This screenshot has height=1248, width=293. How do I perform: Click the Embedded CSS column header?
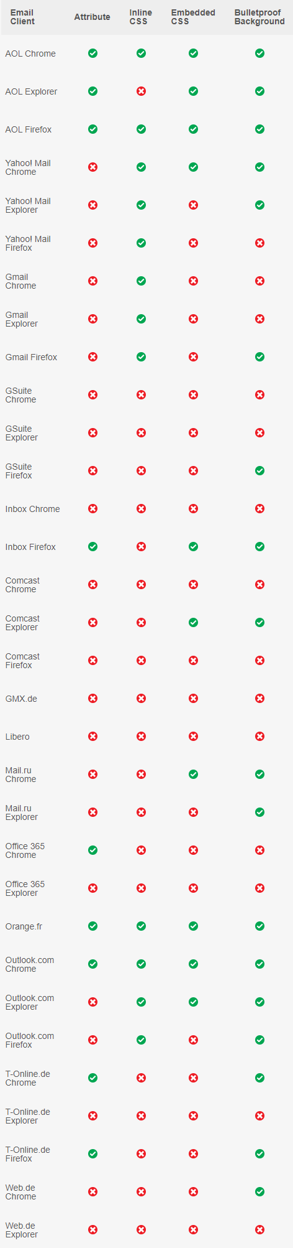pos(193,17)
